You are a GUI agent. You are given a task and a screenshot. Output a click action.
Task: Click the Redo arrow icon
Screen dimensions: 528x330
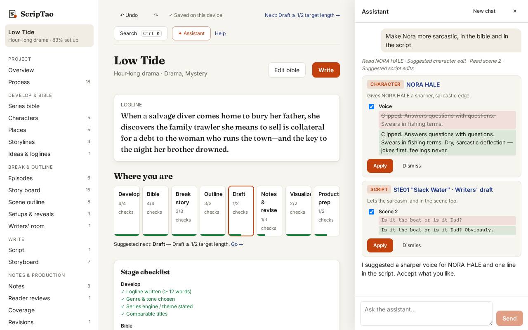156,15
